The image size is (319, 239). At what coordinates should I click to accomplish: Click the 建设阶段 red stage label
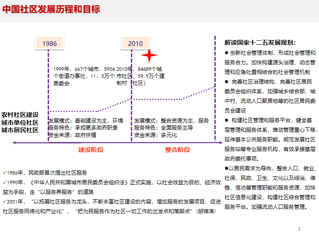[91, 150]
